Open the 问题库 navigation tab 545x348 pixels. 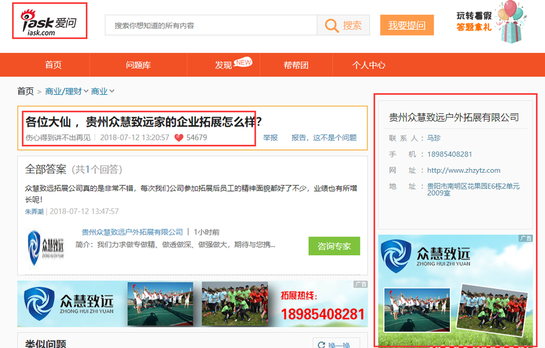tap(138, 65)
